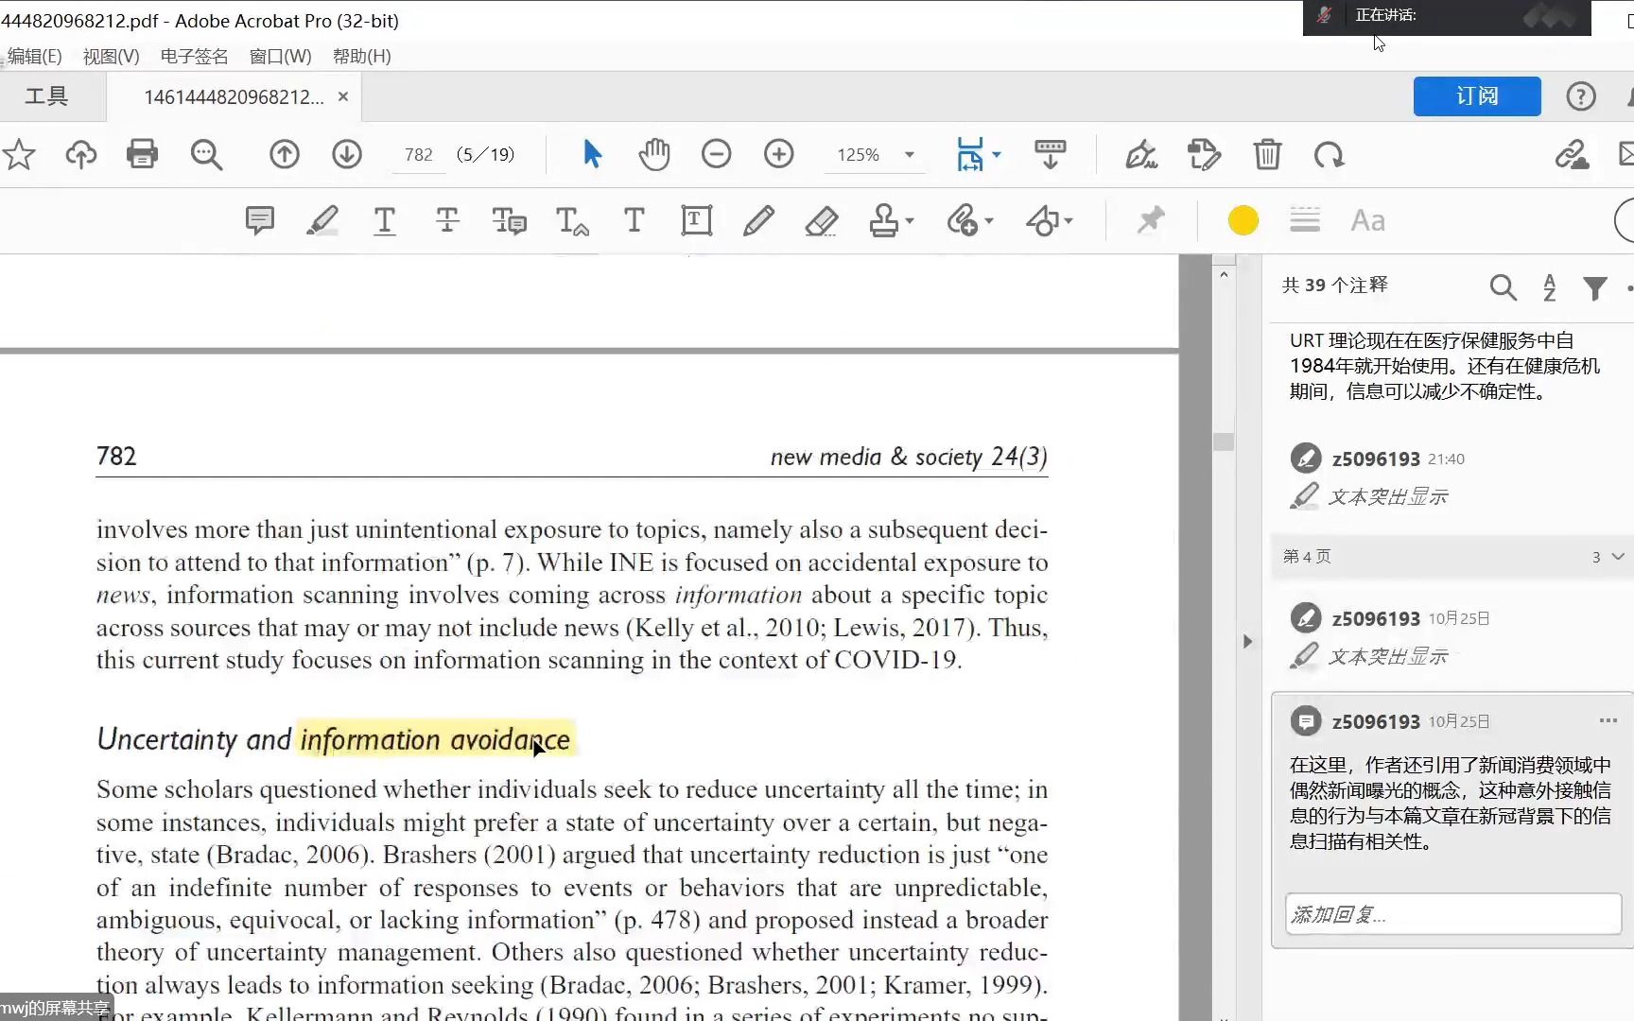Click the rotate arrow icon
The width and height of the screenshot is (1634, 1021).
coord(1329,154)
